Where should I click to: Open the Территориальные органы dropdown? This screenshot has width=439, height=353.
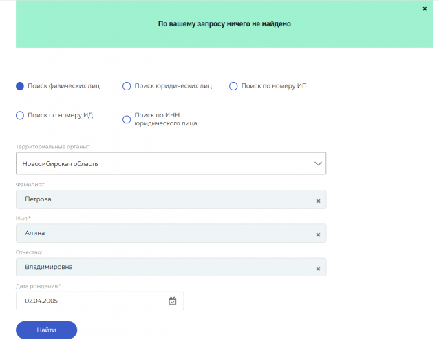(x=171, y=163)
